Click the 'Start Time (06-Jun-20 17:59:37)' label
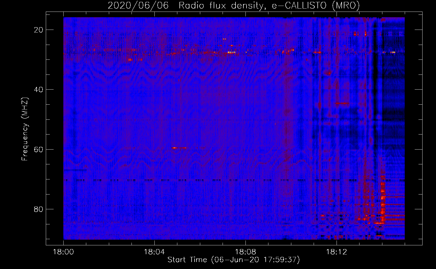This screenshot has width=436, height=269. 234,260
